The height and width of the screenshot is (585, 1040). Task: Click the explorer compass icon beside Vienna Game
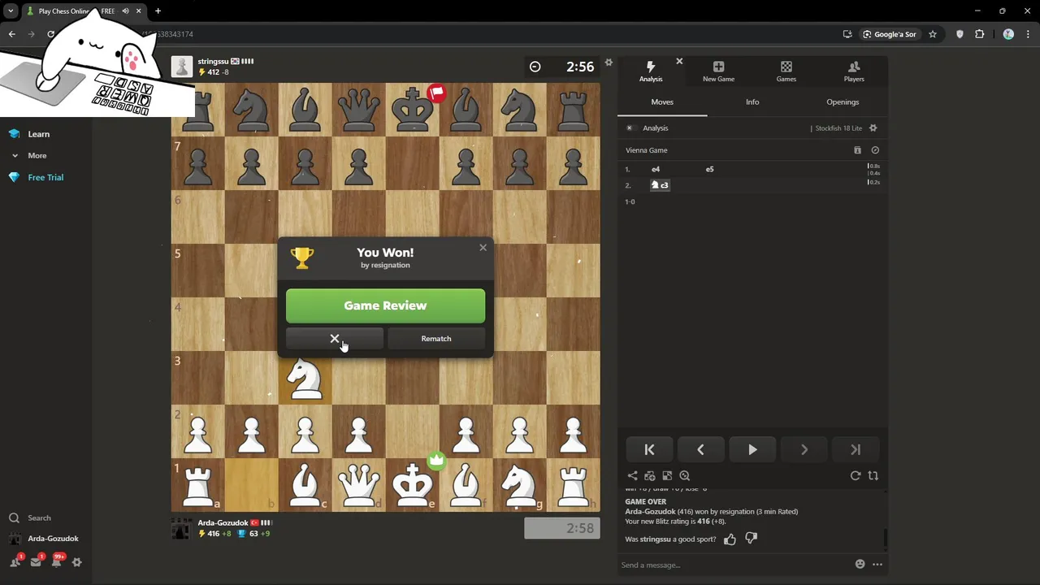click(x=875, y=150)
